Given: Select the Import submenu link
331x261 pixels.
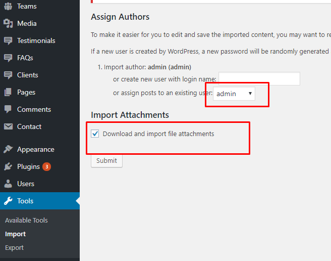Looking at the screenshot, I should coord(15,234).
